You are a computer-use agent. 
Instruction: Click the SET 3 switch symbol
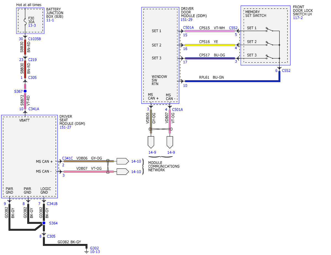(270, 57)
